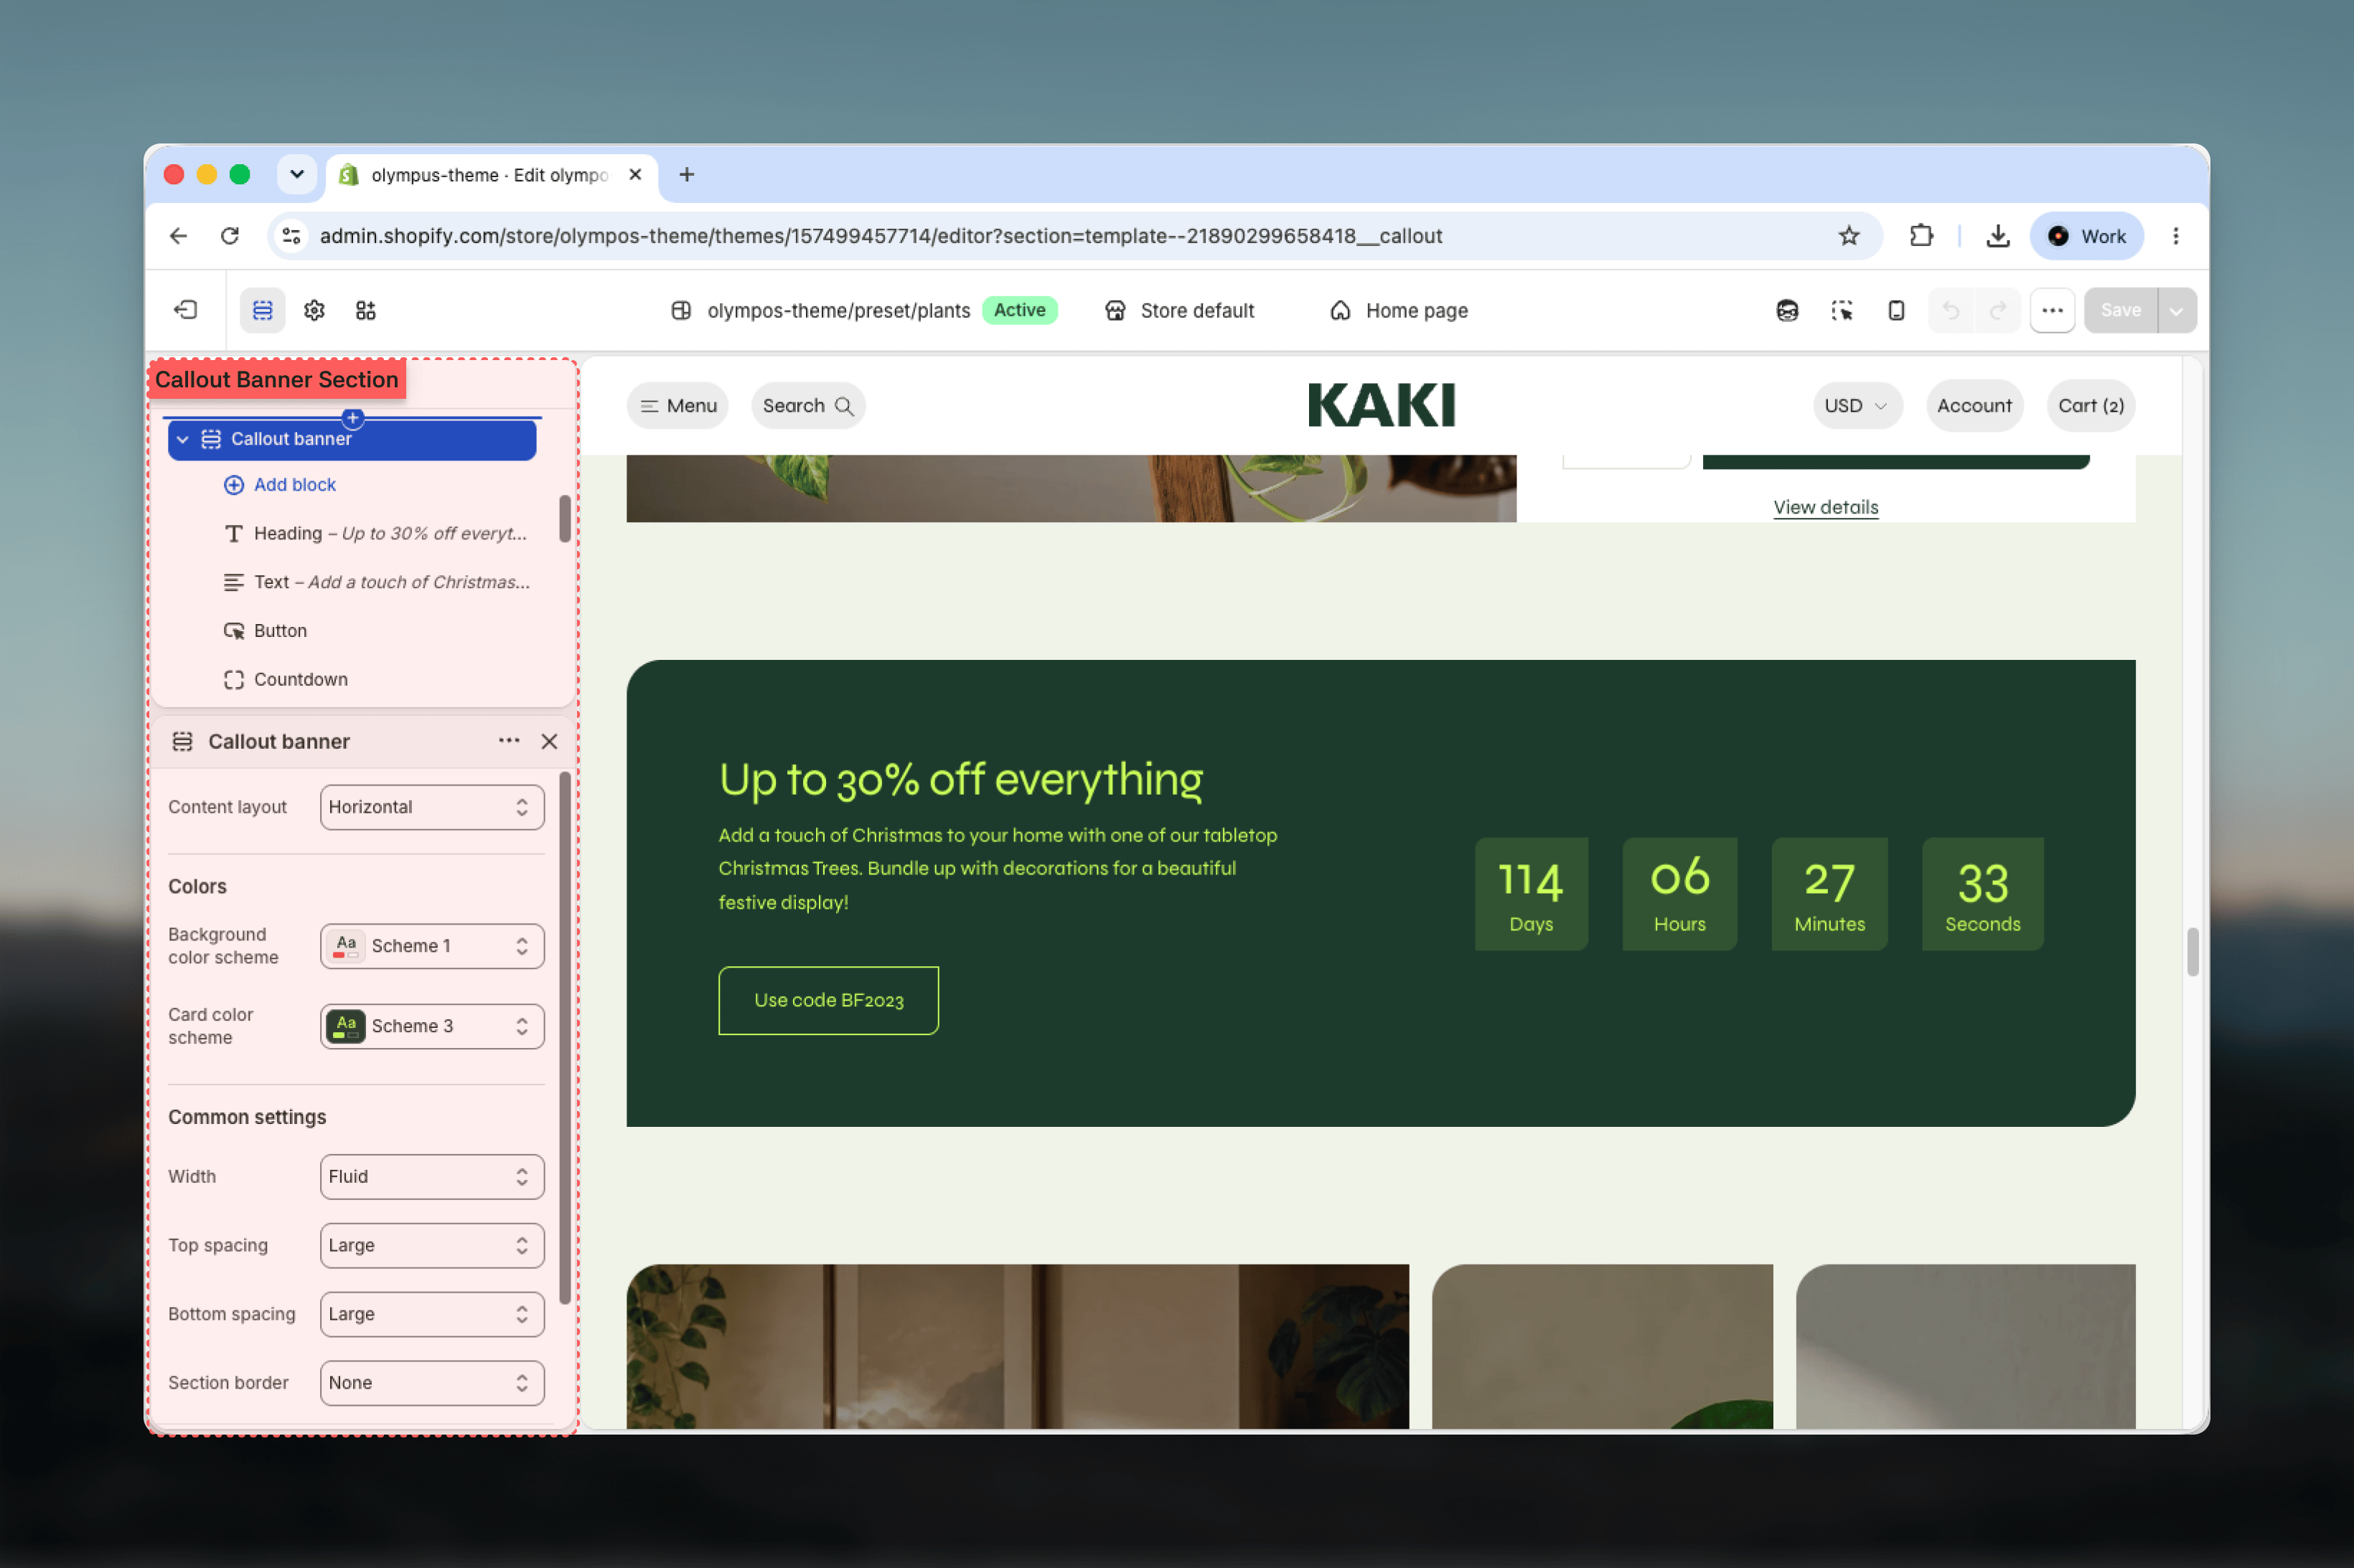
Task: Select the Callout banner section row
Action: [352, 439]
